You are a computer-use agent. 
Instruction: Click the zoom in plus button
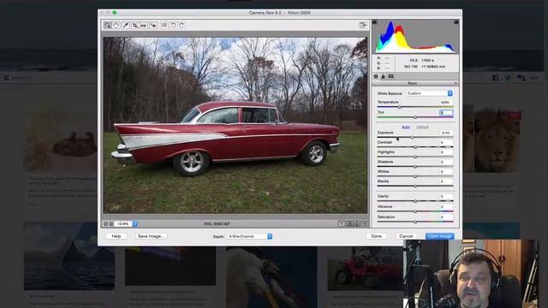pos(111,224)
